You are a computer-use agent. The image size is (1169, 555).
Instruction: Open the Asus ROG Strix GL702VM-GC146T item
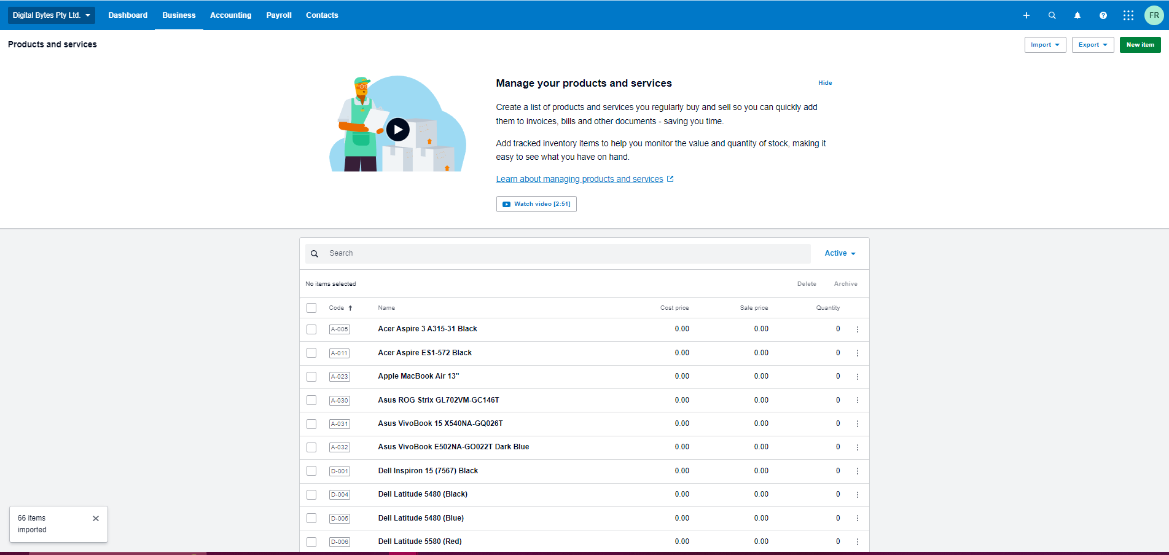coord(439,400)
